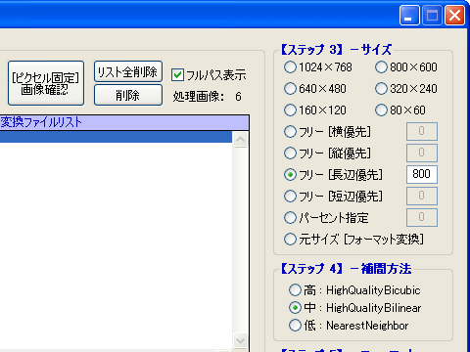Choose the パーセント指定 option
Image resolution: width=470 pixels, height=352 pixels.
tap(290, 218)
